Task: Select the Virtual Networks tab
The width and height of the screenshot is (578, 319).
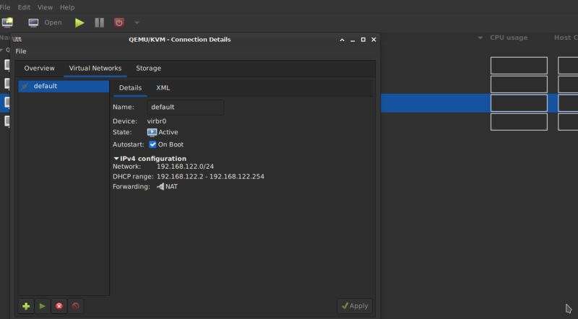Action: (x=95, y=68)
